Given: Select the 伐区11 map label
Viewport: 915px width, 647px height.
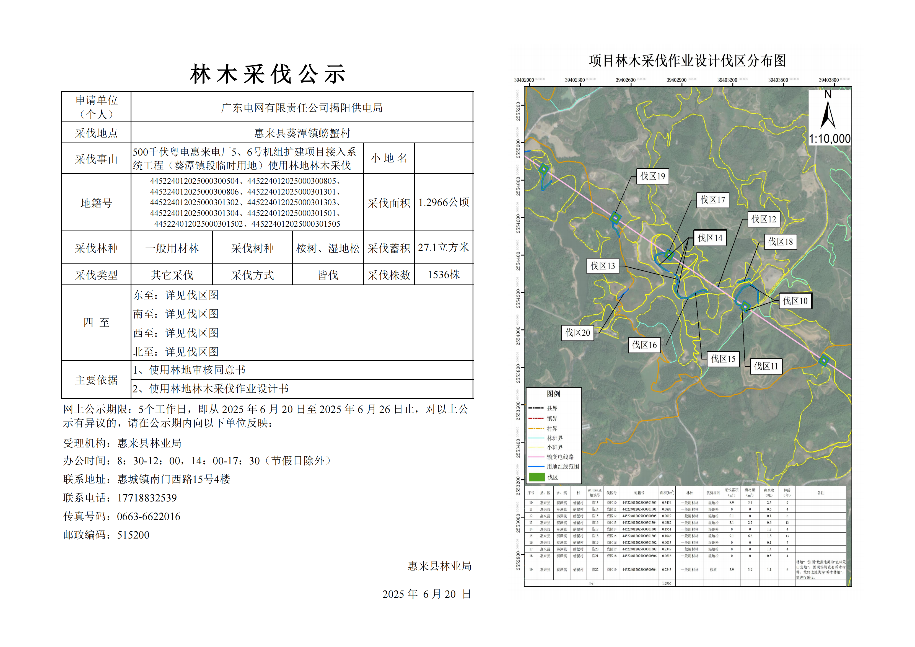Looking at the screenshot, I should coord(766,366).
